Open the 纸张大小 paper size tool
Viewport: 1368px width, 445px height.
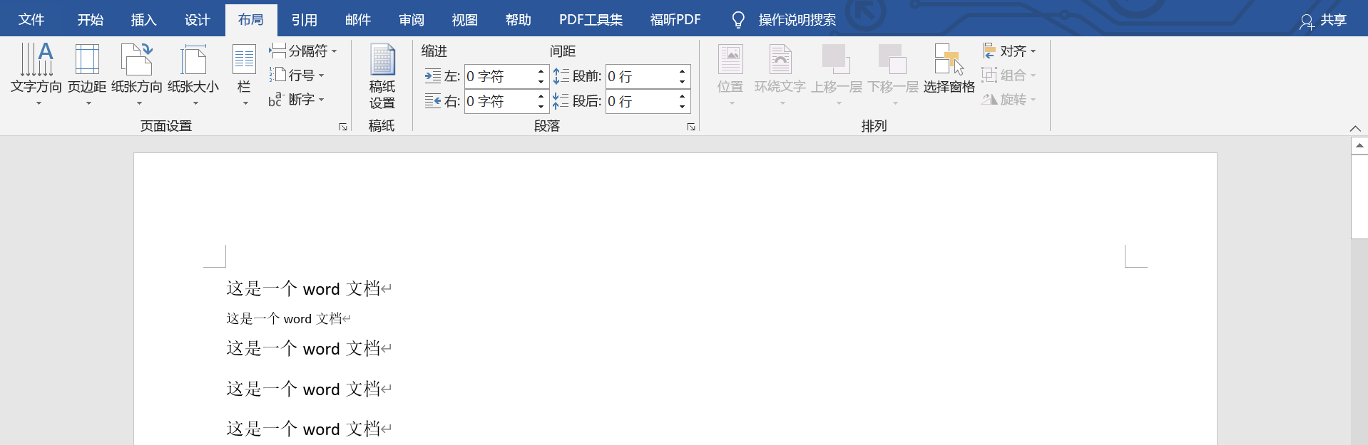tap(193, 74)
